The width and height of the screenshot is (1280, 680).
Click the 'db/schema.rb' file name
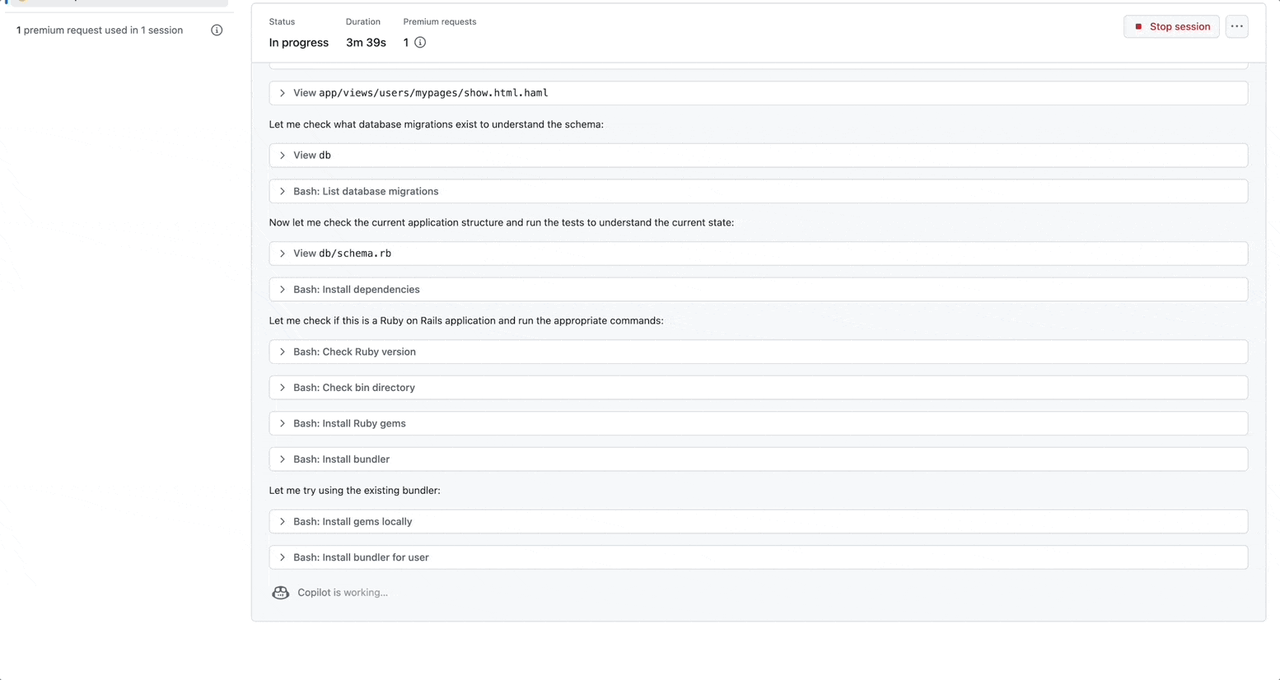pos(355,254)
